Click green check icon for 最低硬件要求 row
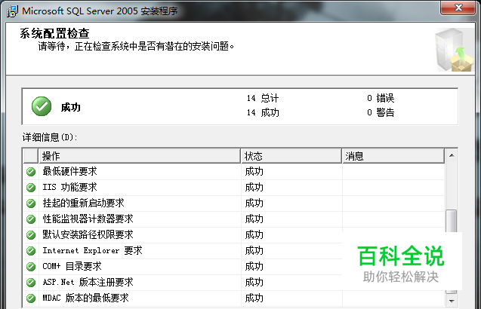 (x=31, y=172)
